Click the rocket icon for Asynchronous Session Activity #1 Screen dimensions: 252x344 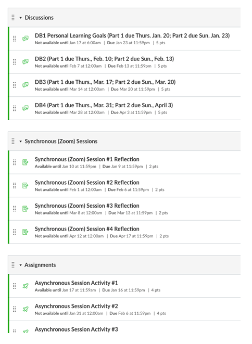(26, 286)
